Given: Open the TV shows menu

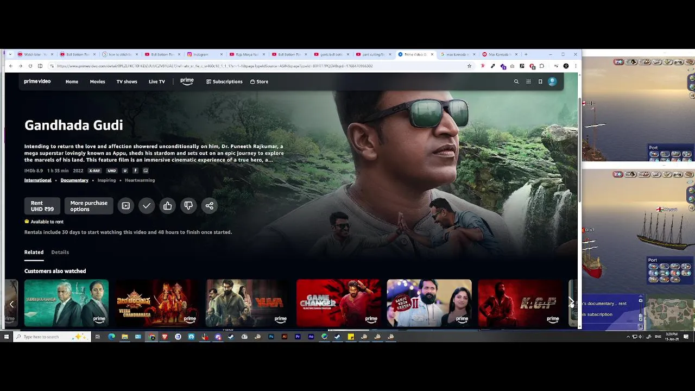Looking at the screenshot, I should tap(127, 81).
